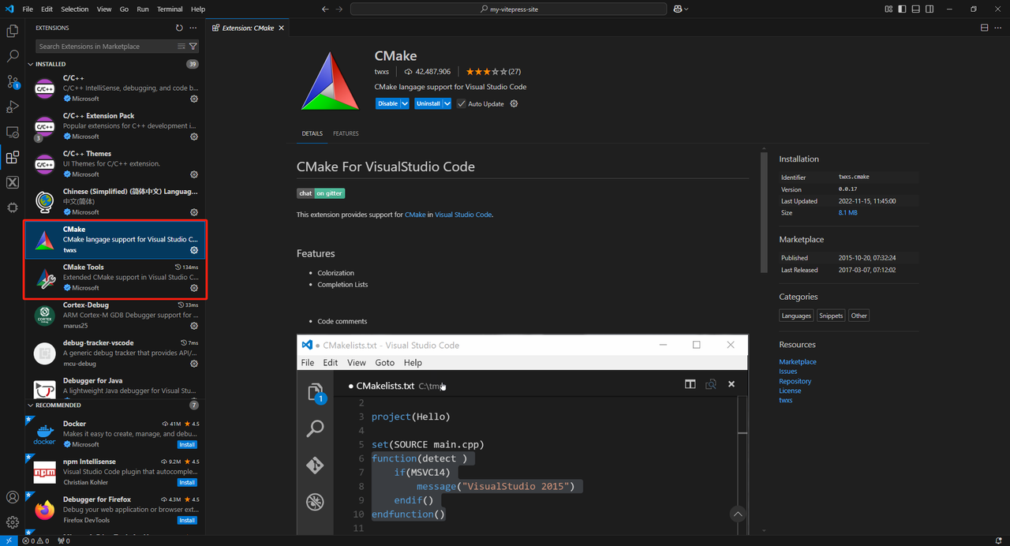The width and height of the screenshot is (1010, 546).
Task: Install the Docker extension
Action: tap(187, 444)
